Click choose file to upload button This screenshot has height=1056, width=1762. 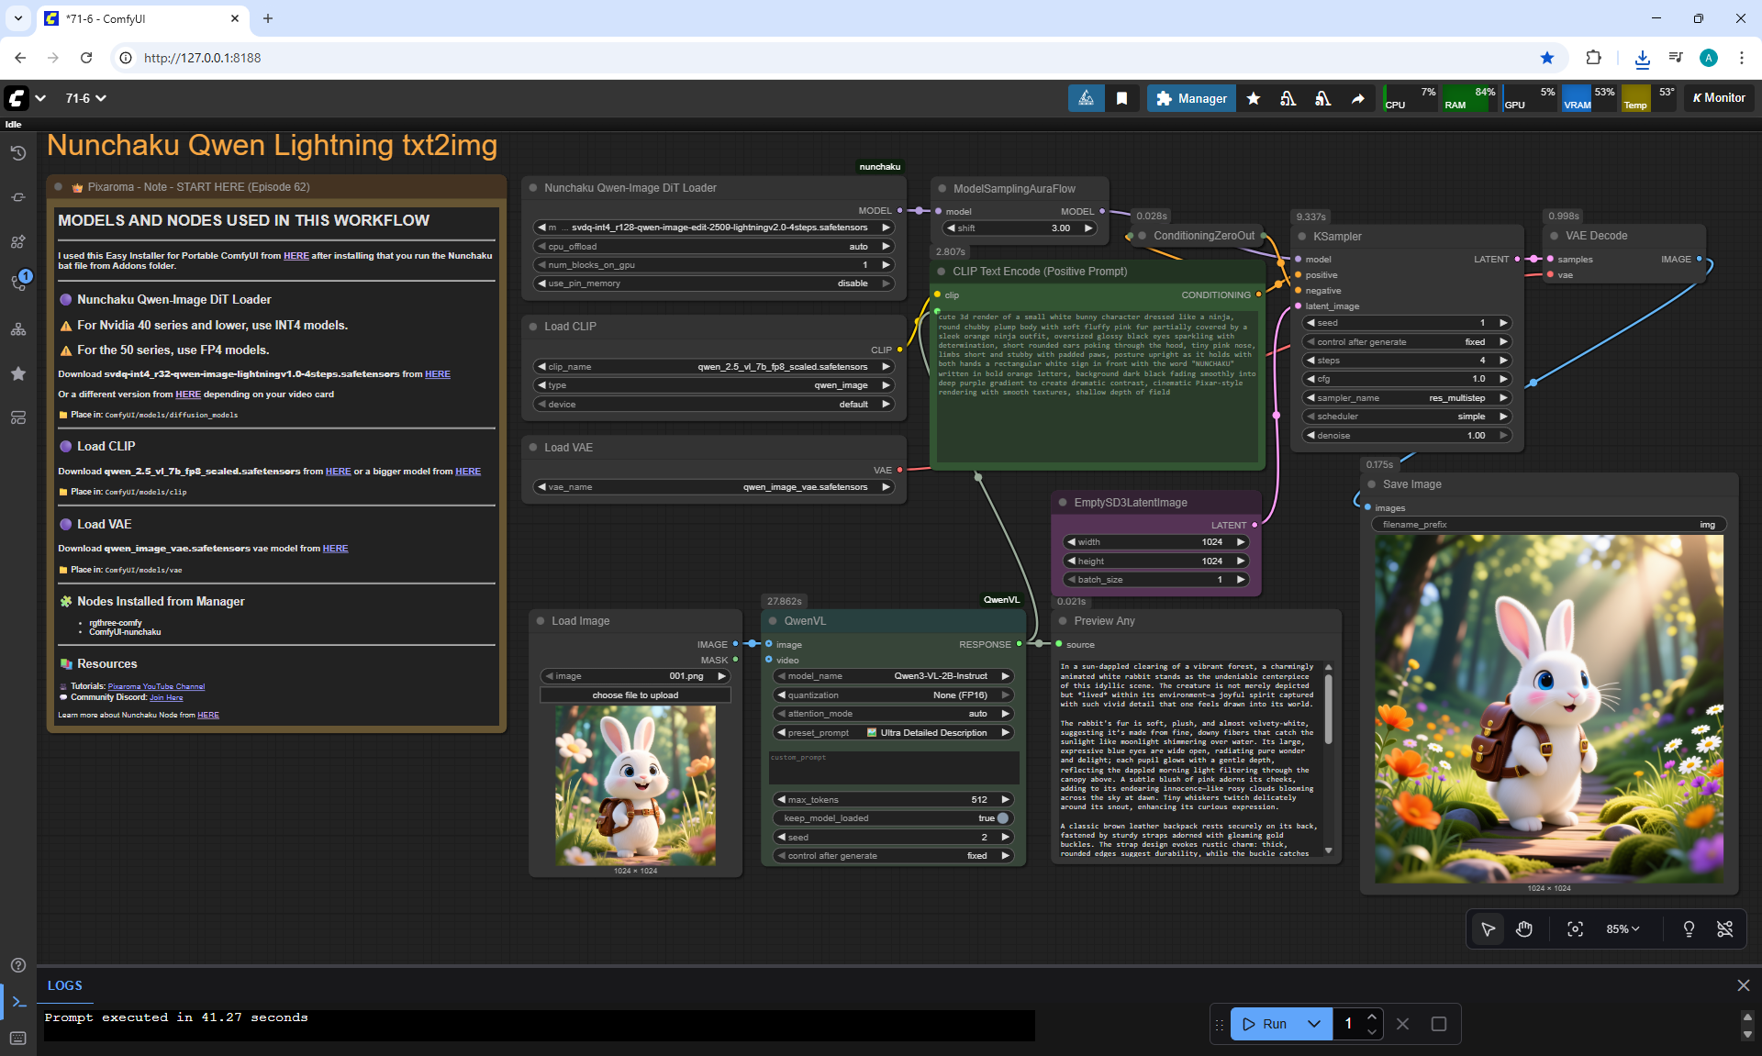(x=635, y=695)
